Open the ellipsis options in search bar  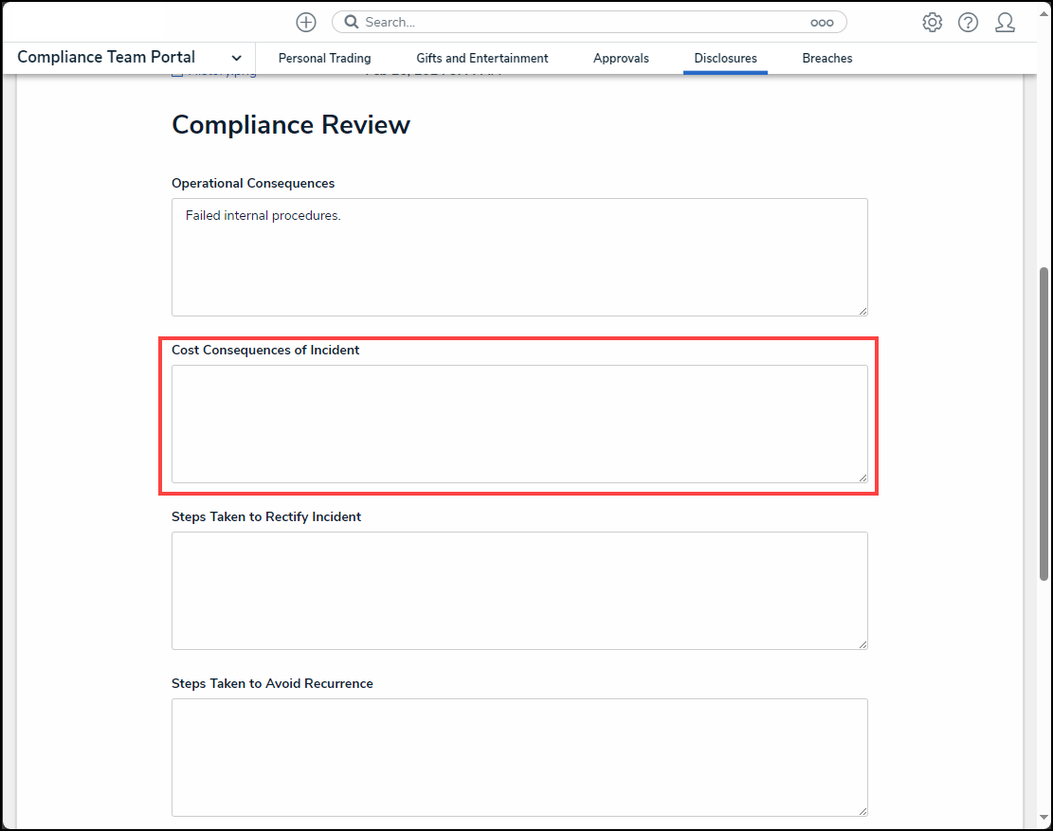pyautogui.click(x=821, y=22)
